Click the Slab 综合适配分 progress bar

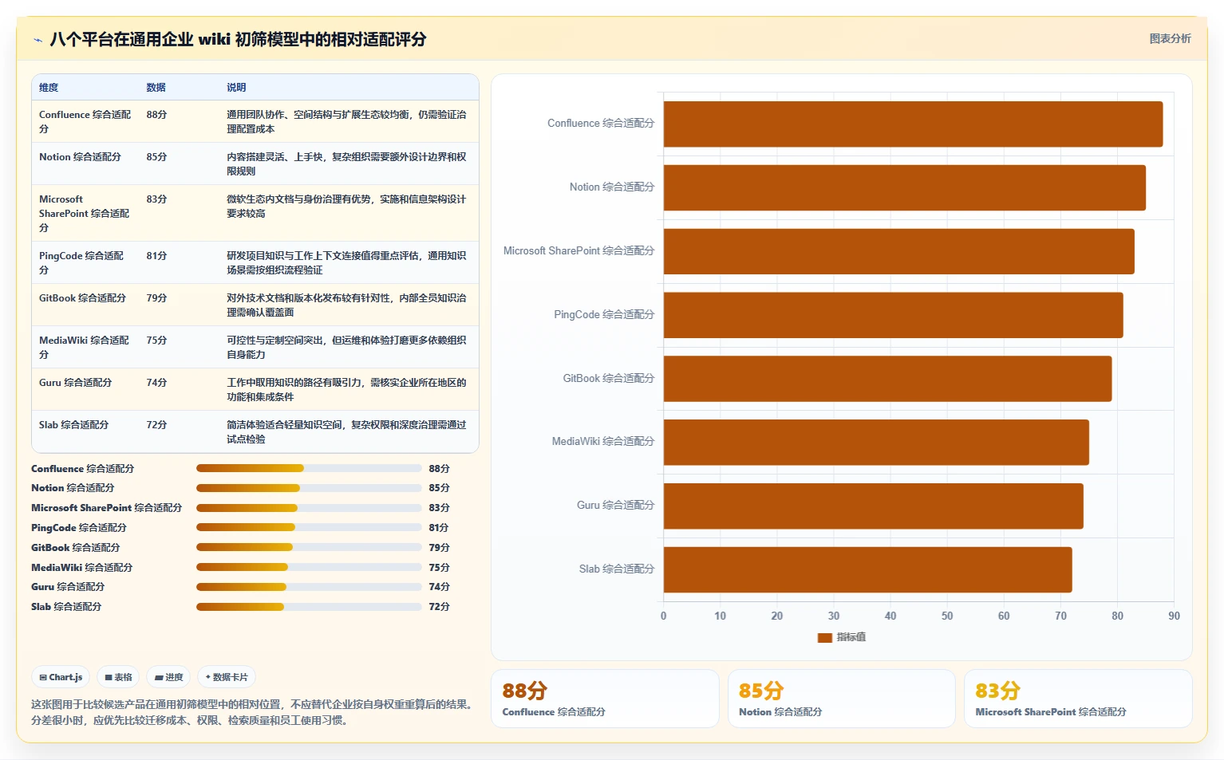[309, 607]
